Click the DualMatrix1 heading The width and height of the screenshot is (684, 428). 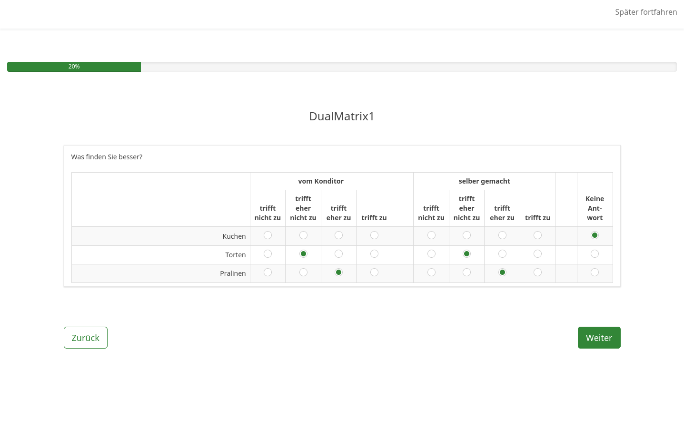coord(342,117)
